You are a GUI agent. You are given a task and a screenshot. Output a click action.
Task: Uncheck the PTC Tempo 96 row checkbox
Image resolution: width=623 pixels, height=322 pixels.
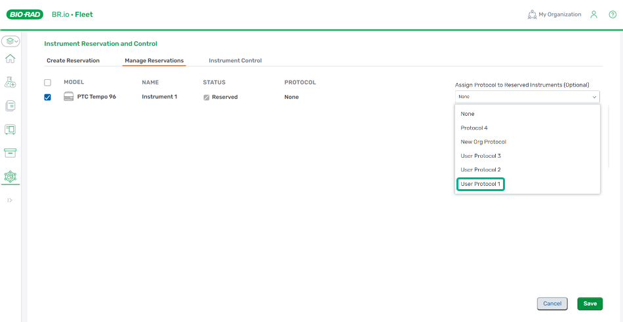47,98
